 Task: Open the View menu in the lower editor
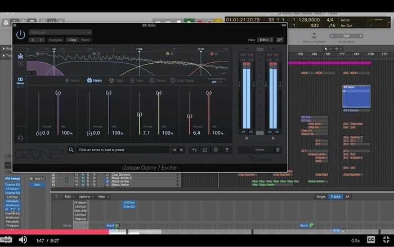(103, 197)
